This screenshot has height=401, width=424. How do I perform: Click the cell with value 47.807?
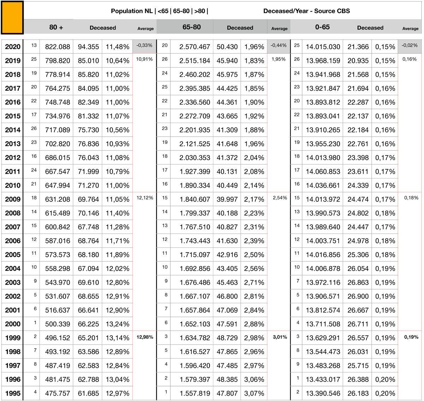(x=227, y=393)
